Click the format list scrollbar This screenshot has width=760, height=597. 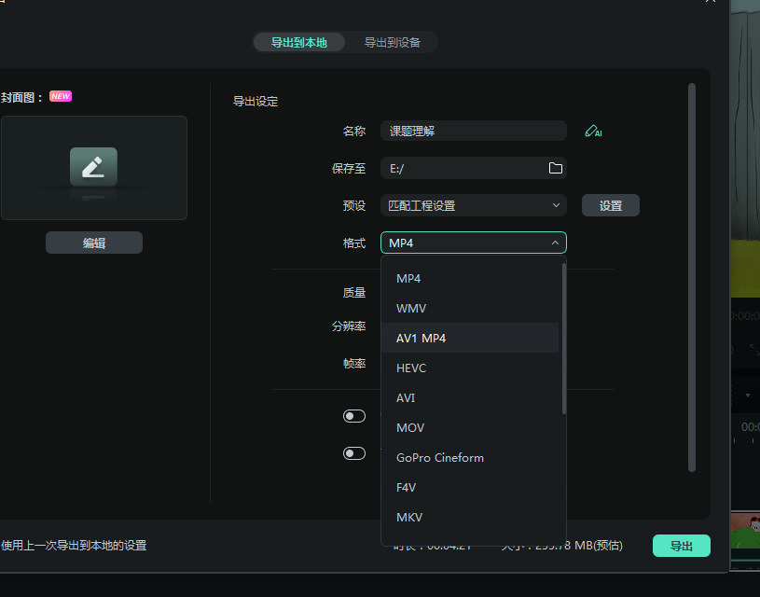563,338
